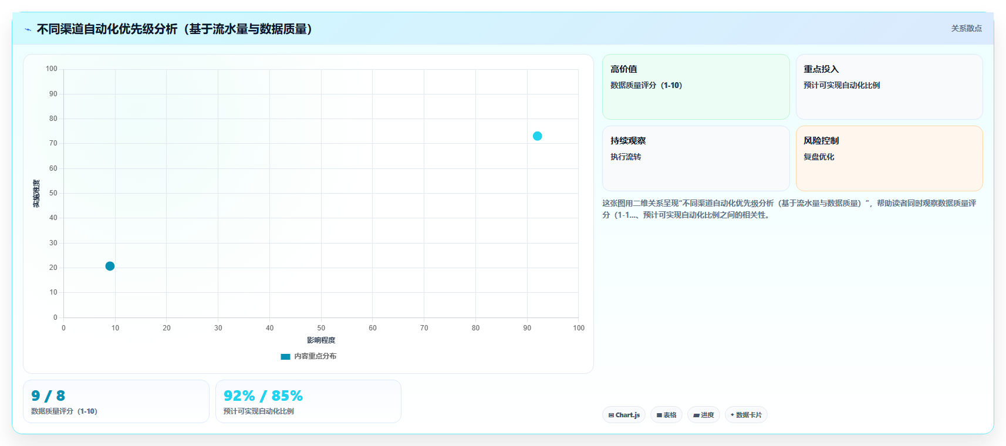The height and width of the screenshot is (446, 1006).
Task: Click the 92% / 85% metric value
Action: click(x=263, y=396)
